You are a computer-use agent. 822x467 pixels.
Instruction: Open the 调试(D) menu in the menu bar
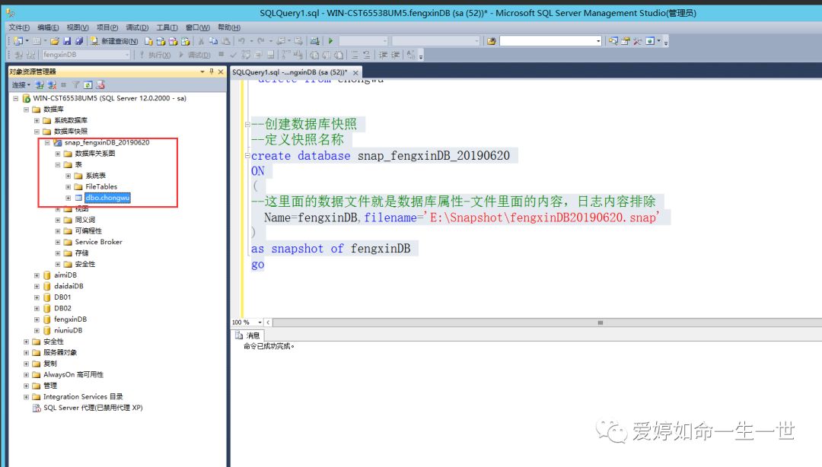pos(137,27)
